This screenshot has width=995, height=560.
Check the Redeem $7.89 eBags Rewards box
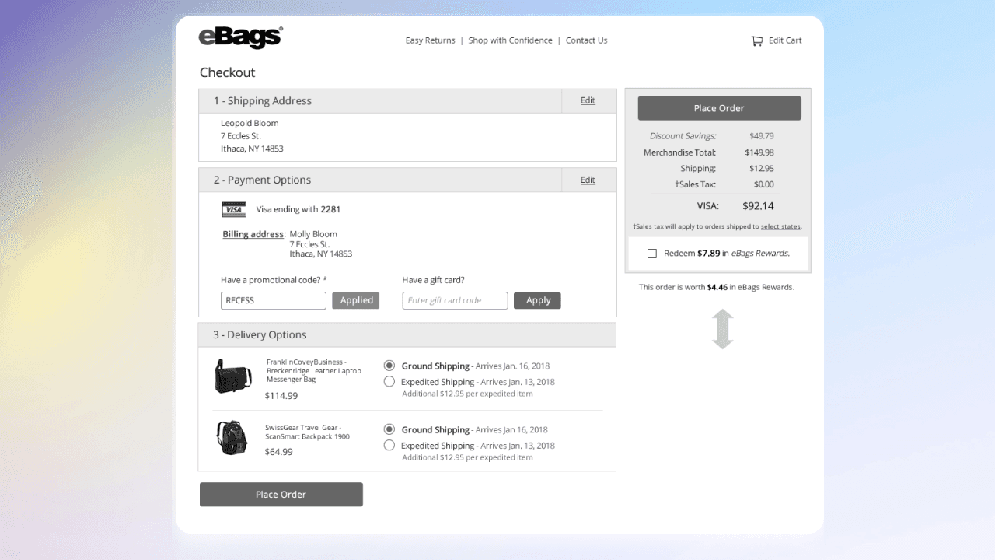pyautogui.click(x=652, y=254)
